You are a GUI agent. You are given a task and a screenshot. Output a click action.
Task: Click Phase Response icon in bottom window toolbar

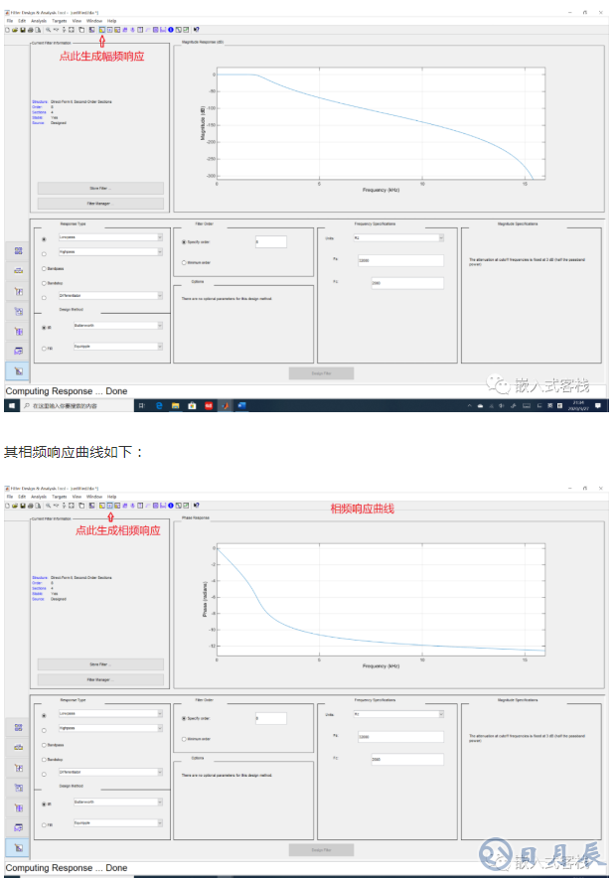109,506
